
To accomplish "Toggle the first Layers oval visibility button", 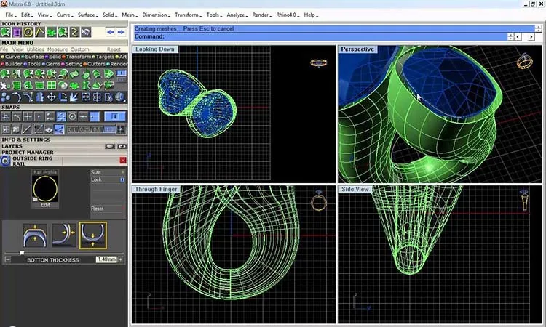I will [110, 146].
